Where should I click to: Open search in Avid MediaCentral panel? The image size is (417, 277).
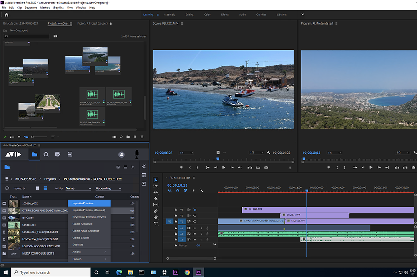46,154
